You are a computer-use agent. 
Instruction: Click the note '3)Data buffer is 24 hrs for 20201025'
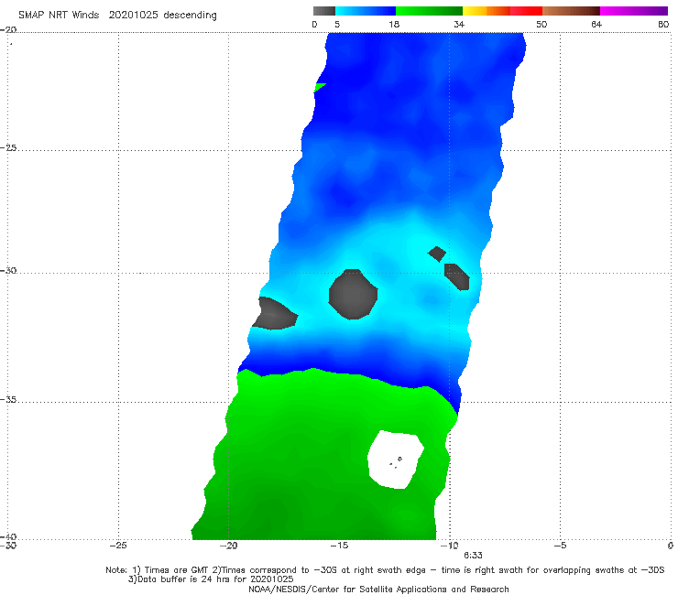(211, 579)
